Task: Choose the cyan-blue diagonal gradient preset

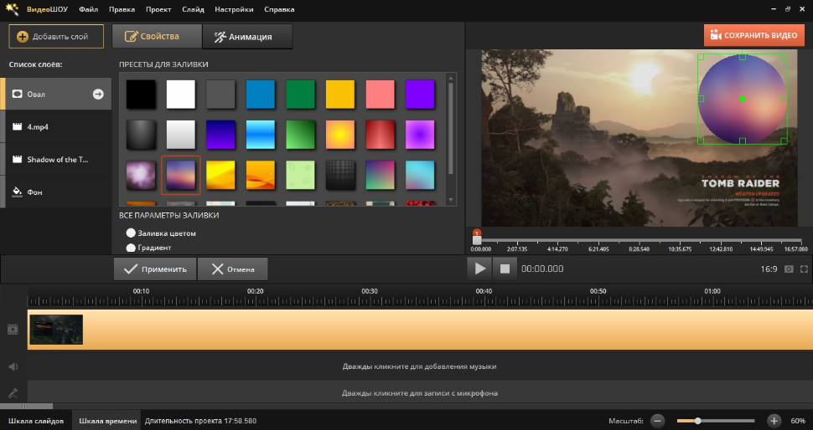Action: tap(420, 175)
